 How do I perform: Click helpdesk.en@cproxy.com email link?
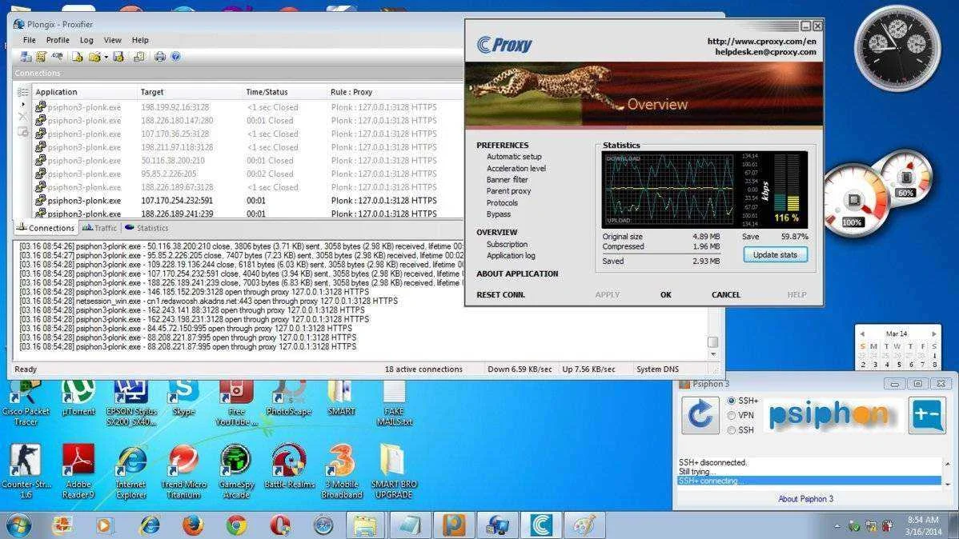[x=765, y=52]
